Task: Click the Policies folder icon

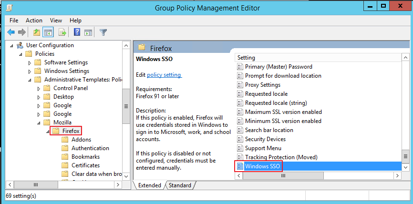Action: tap(29, 54)
